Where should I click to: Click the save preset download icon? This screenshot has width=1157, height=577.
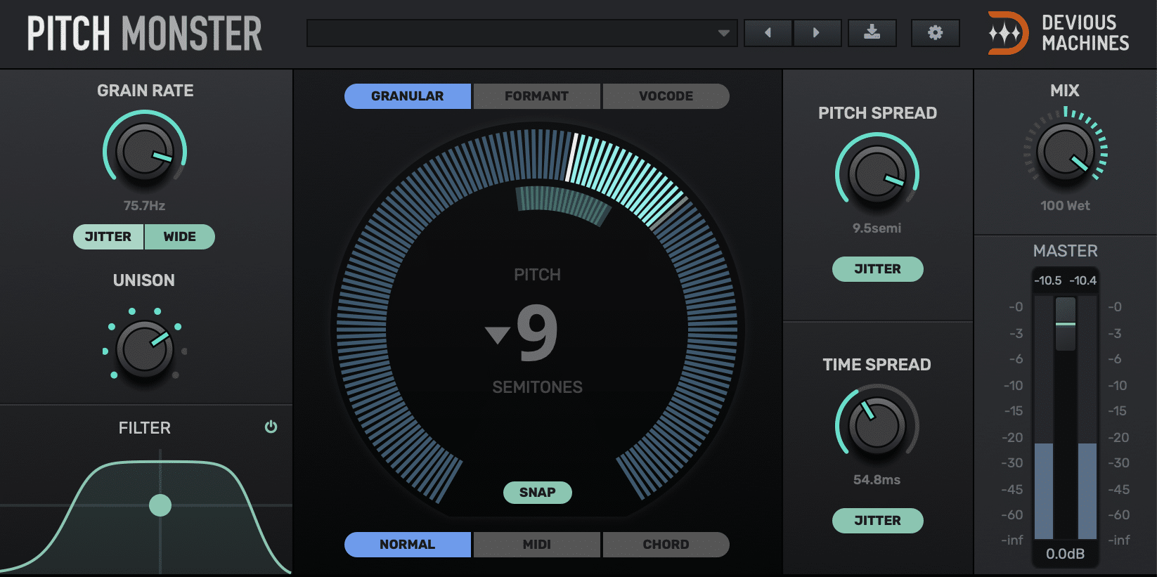point(872,33)
